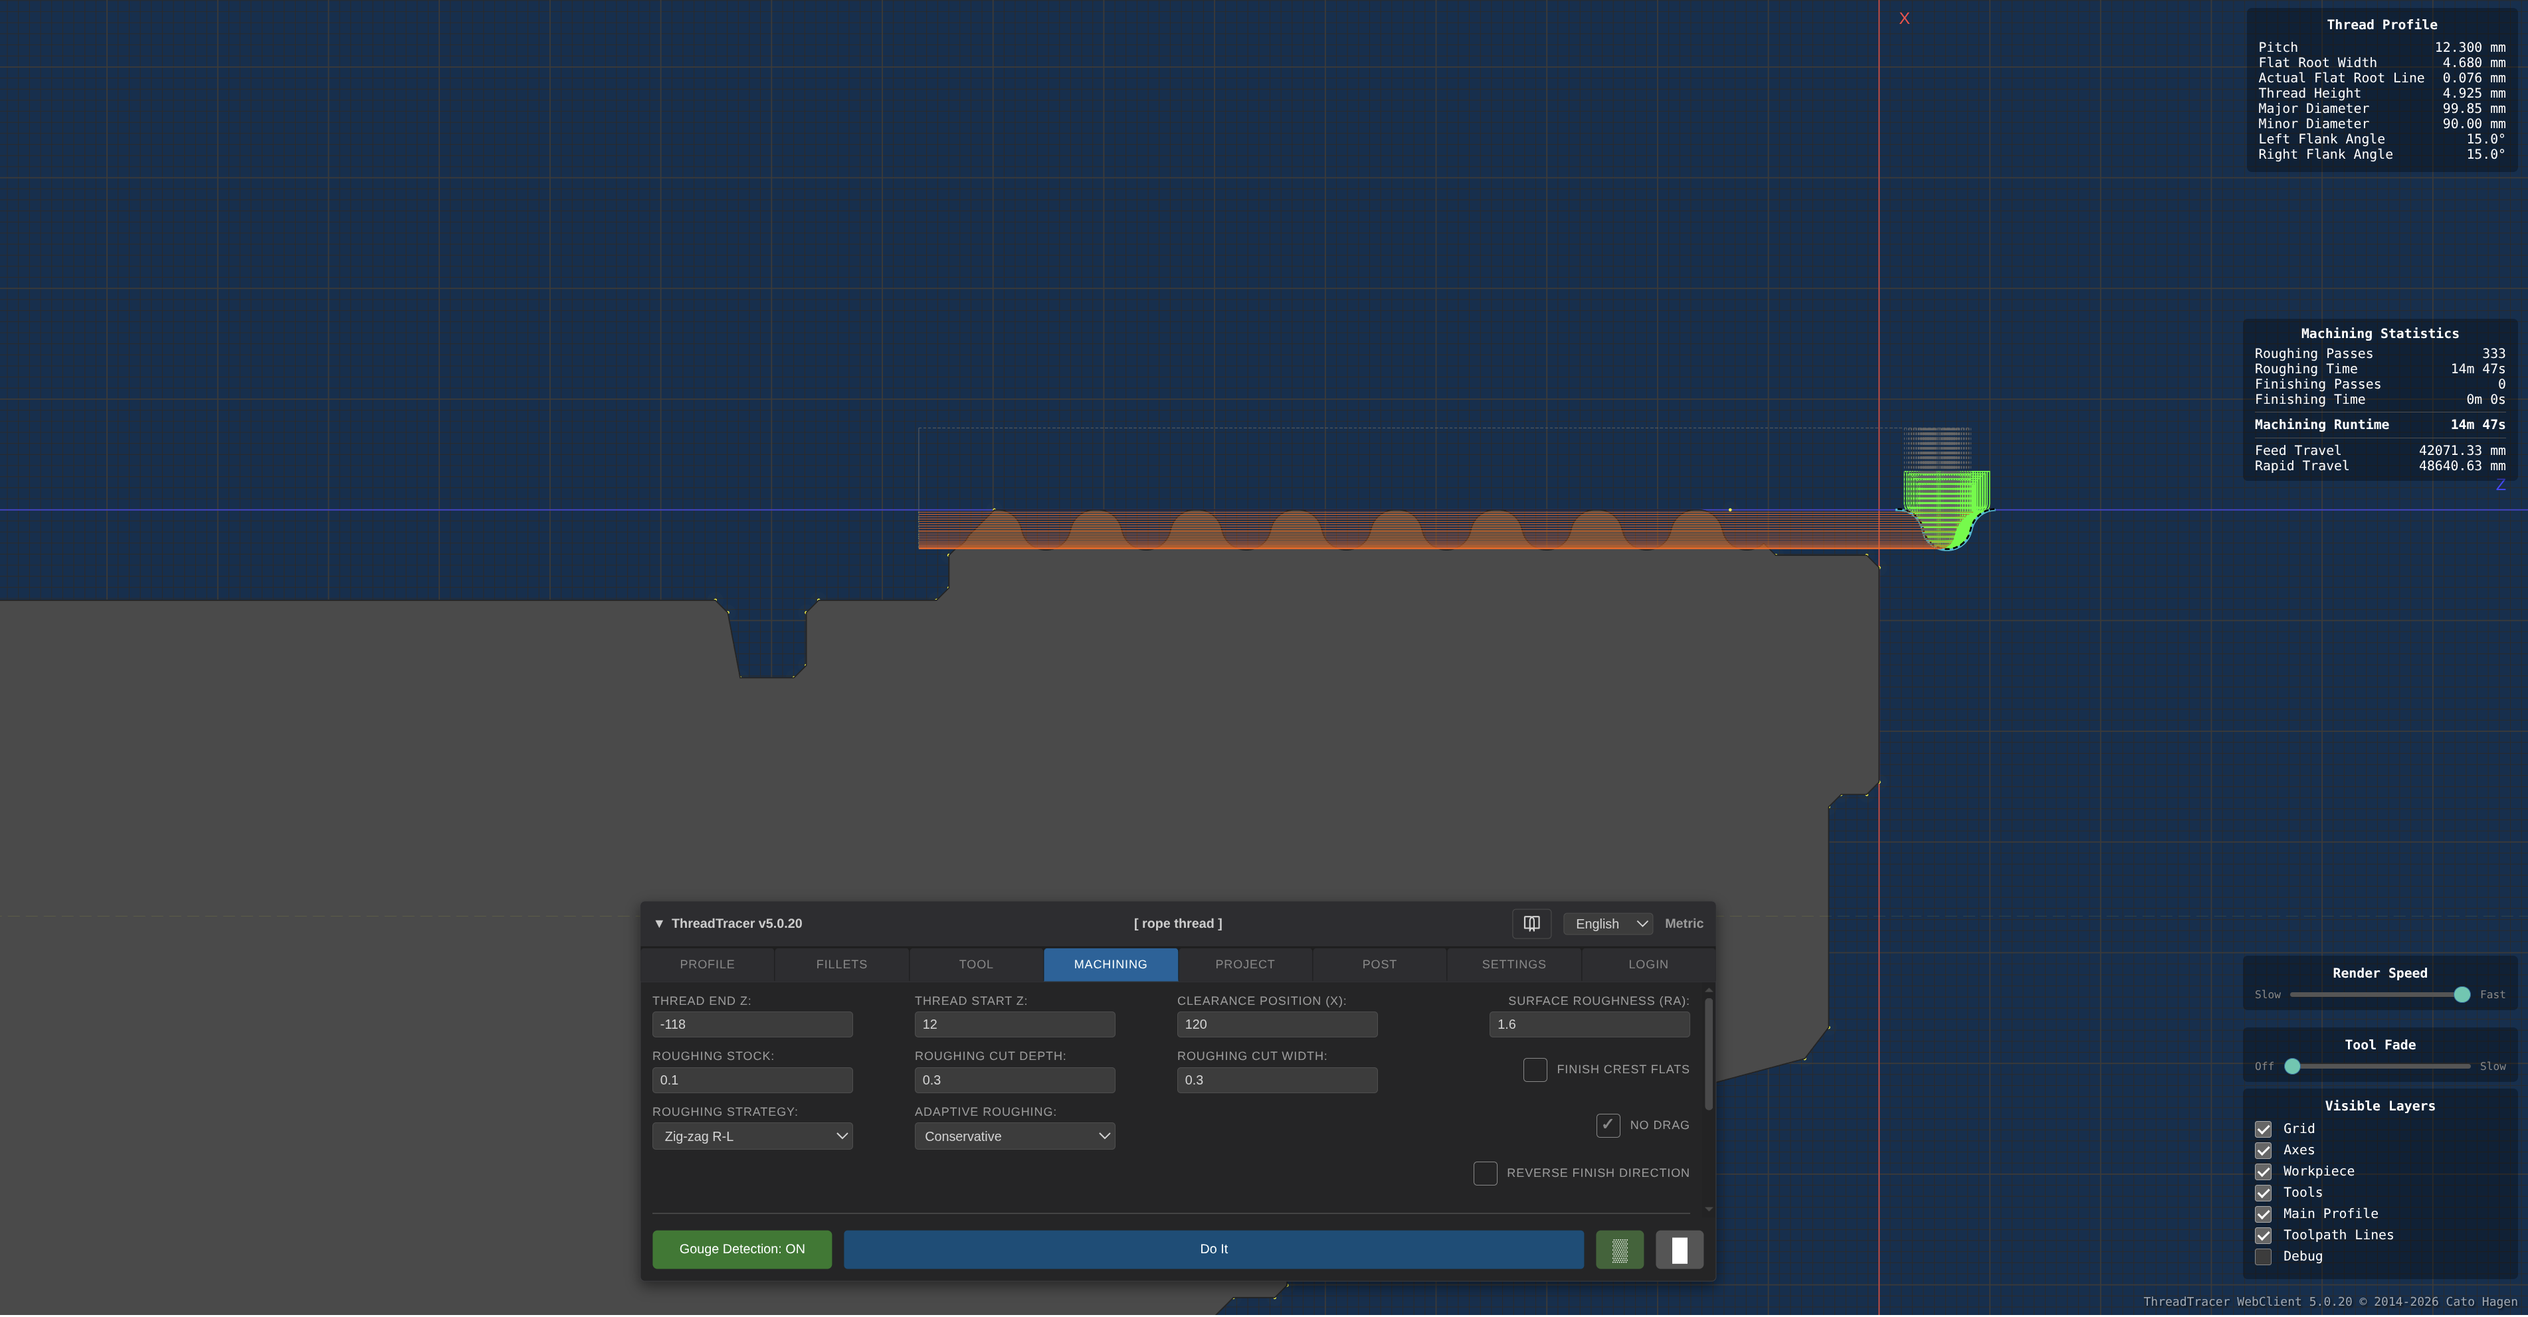Click the white rectangle solid-view button
This screenshot has height=1317, width=2528.
click(1679, 1249)
